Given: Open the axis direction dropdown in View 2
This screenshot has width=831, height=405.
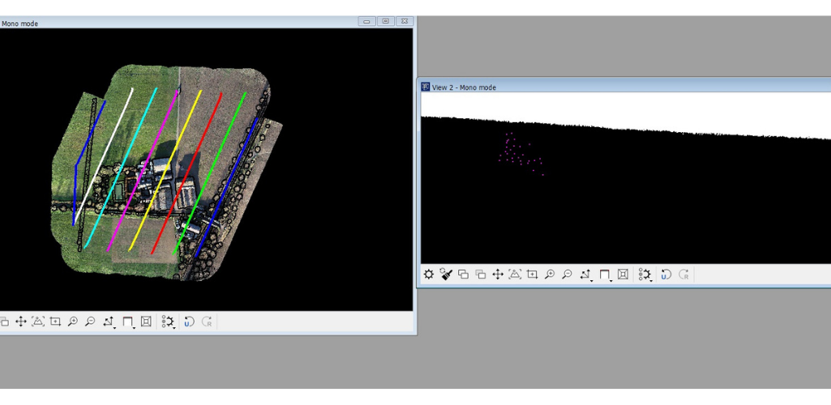Looking at the screenshot, I should (x=585, y=275).
